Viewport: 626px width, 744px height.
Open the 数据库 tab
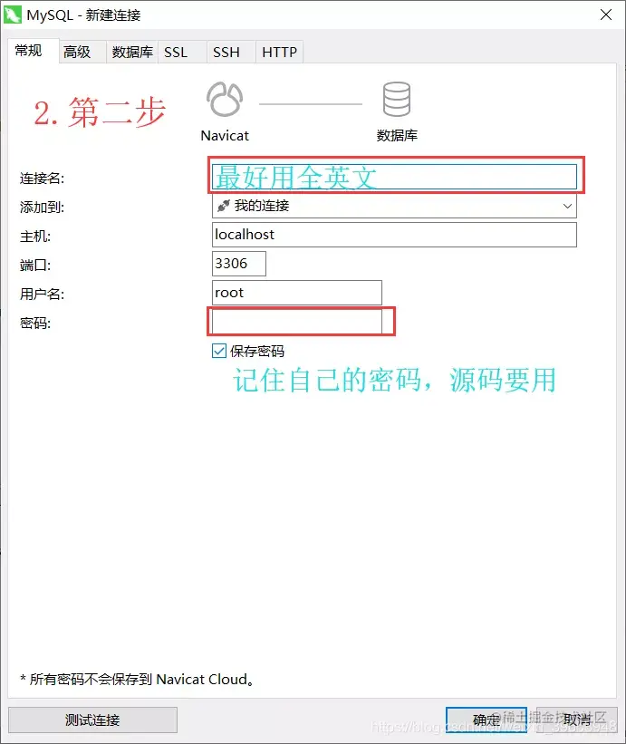132,52
